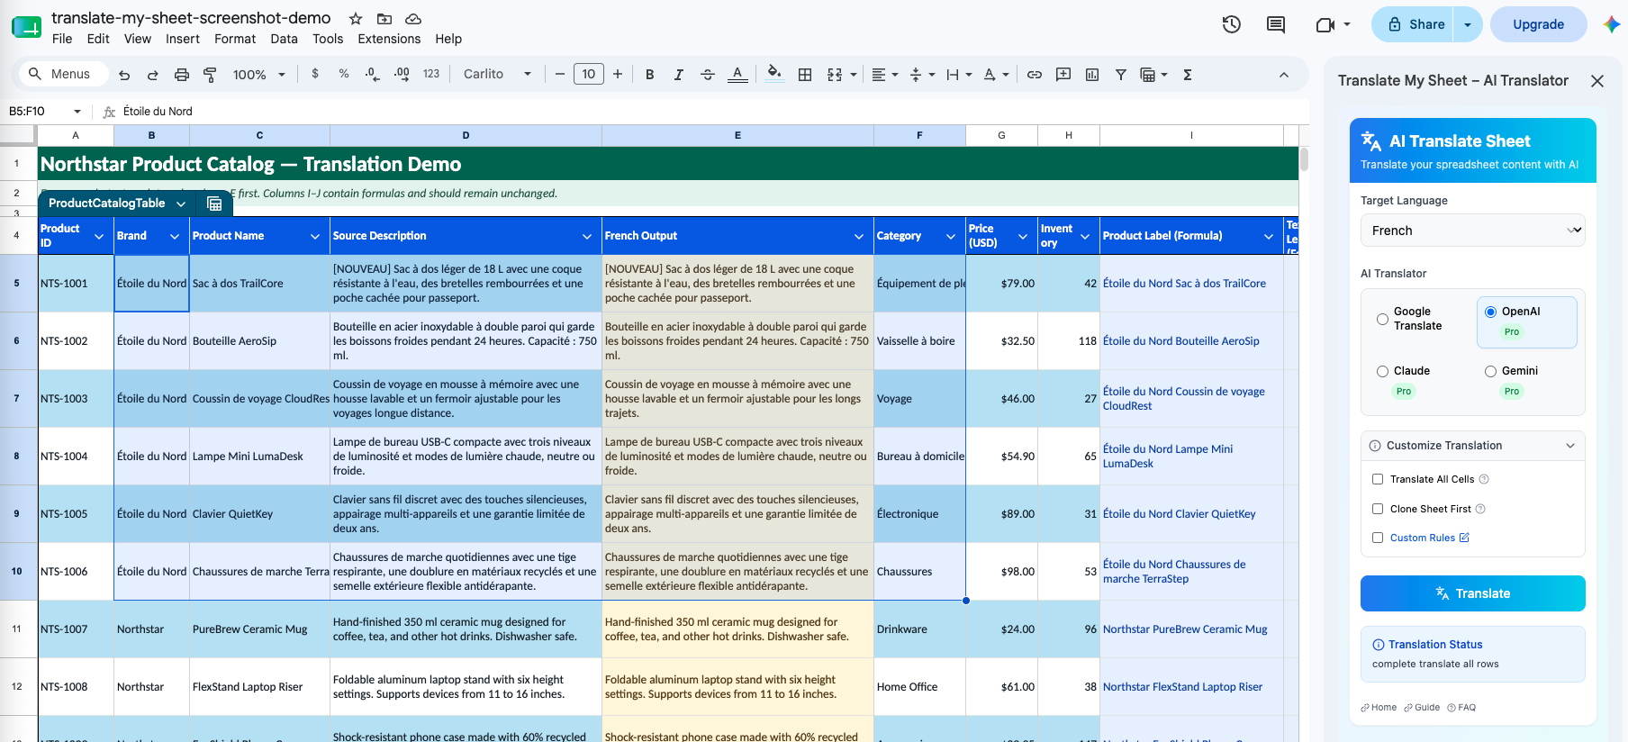Enable the Custom Rules checkbox
The image size is (1628, 742).
(1378, 538)
